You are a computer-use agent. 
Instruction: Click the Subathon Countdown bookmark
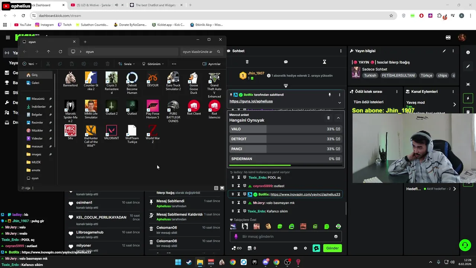coord(91,25)
